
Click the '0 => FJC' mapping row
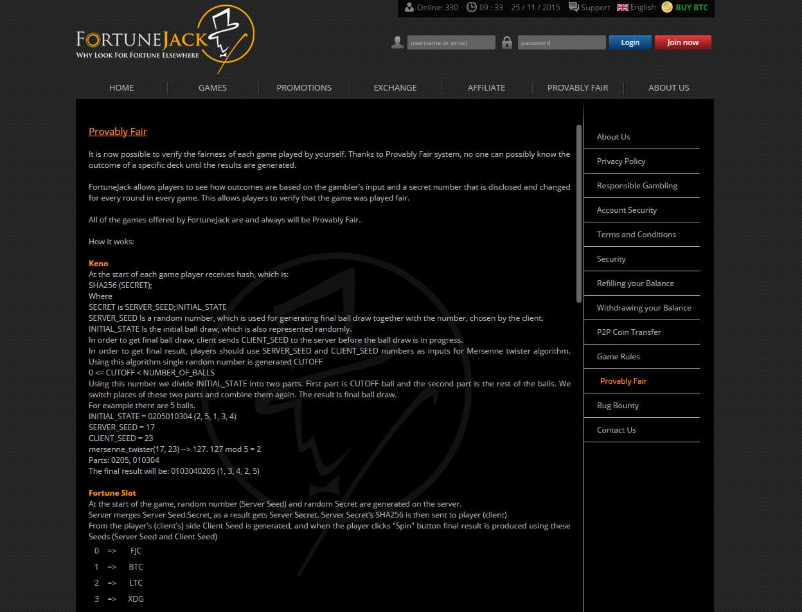[118, 551]
